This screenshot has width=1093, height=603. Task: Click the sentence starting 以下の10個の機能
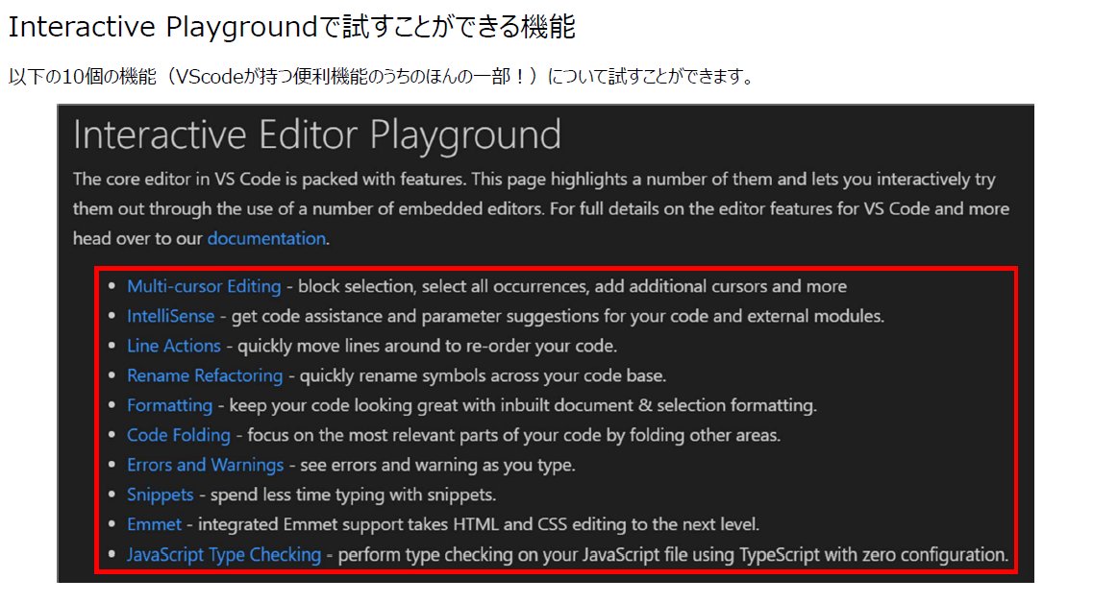point(382,76)
